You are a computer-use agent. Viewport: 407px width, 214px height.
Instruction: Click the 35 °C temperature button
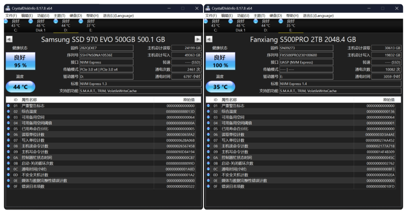tap(220, 87)
